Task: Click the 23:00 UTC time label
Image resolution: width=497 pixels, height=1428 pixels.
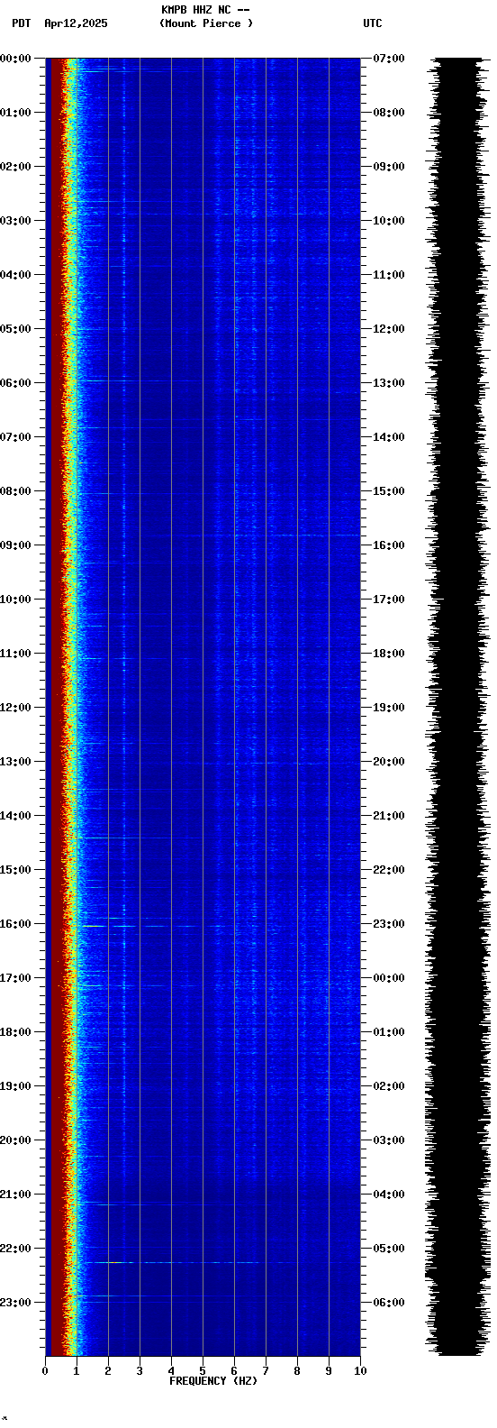Action: pos(388,924)
